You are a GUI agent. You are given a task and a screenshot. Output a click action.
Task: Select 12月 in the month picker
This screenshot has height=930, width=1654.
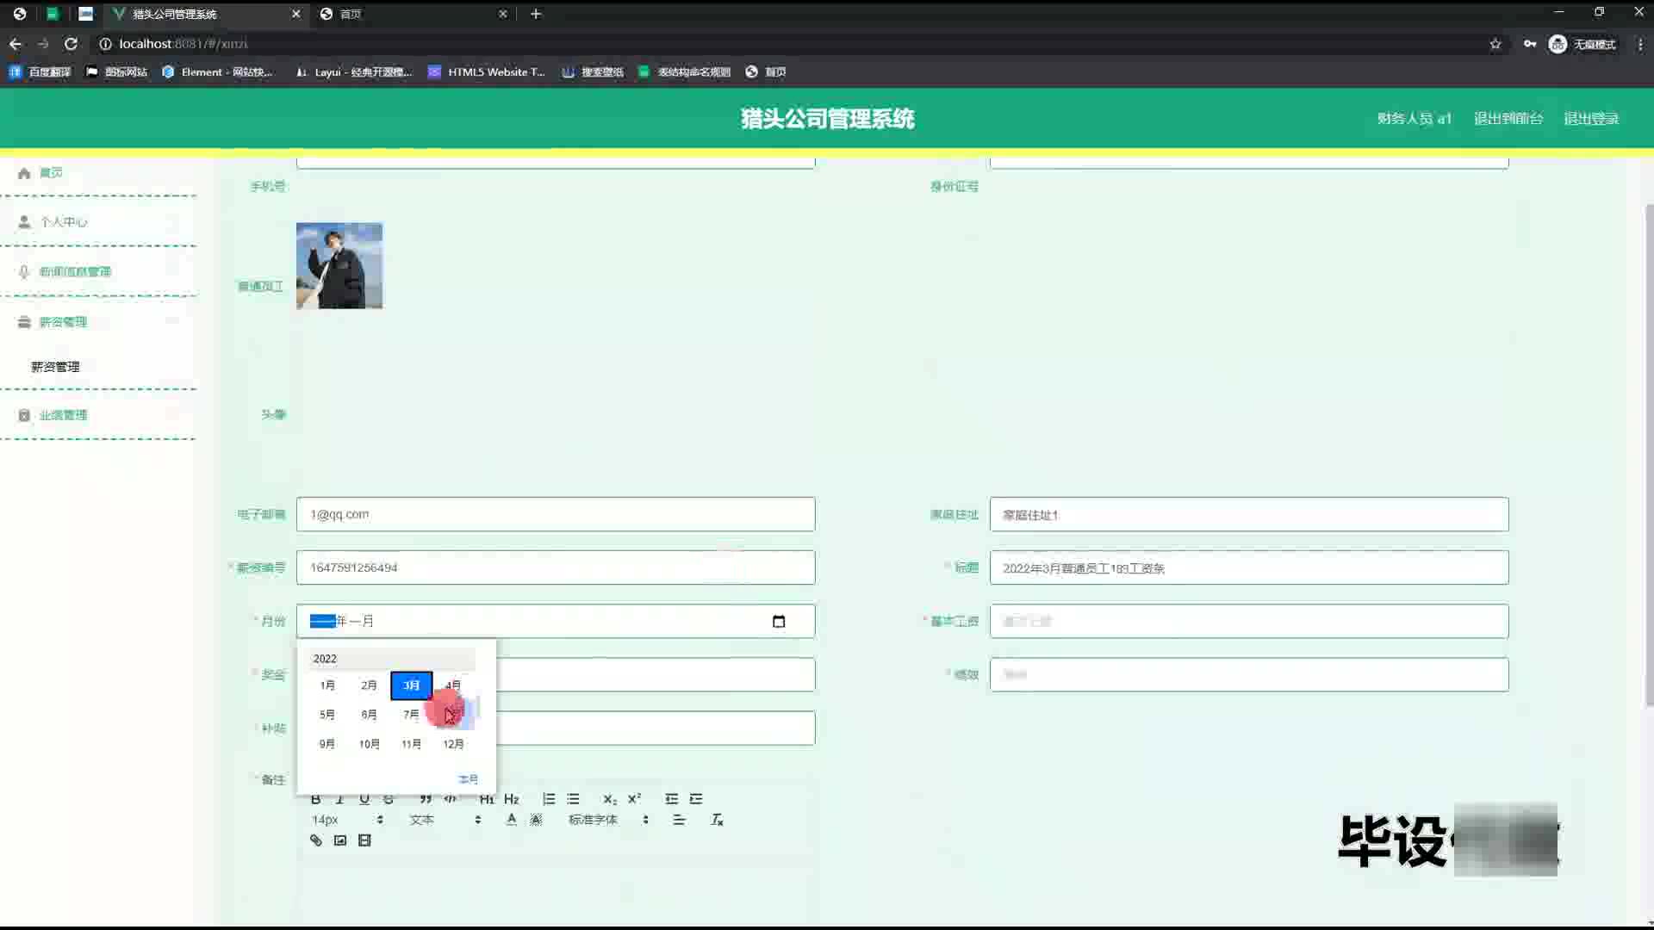tap(453, 744)
